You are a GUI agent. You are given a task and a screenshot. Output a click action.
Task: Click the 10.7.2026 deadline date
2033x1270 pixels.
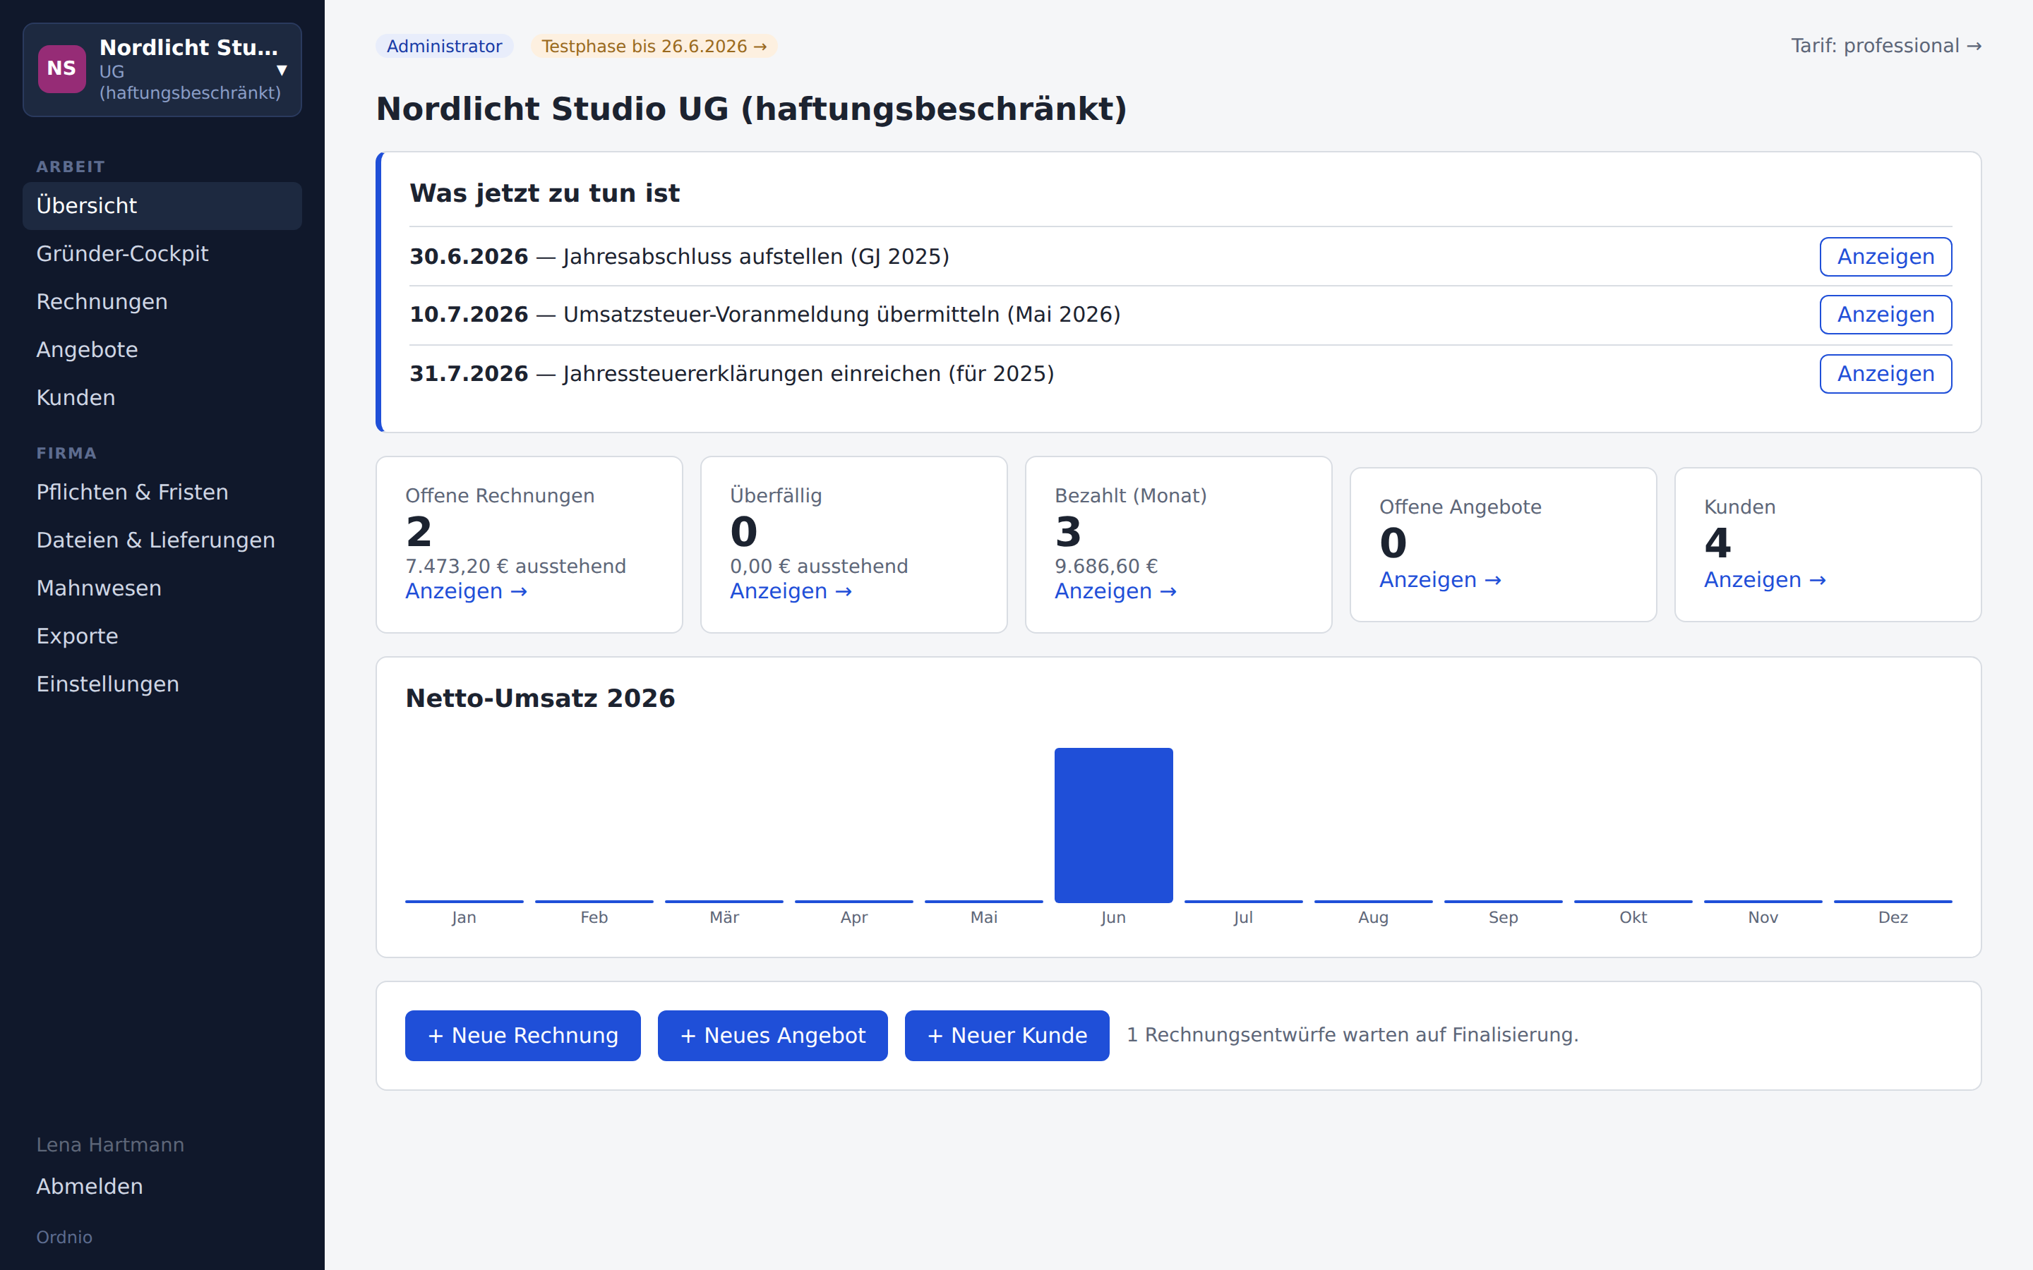pos(469,314)
